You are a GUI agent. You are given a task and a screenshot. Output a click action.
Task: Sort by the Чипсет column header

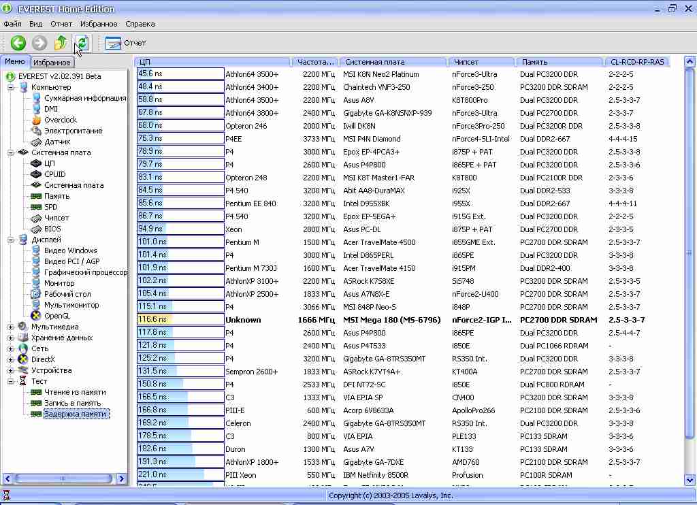[x=481, y=62]
